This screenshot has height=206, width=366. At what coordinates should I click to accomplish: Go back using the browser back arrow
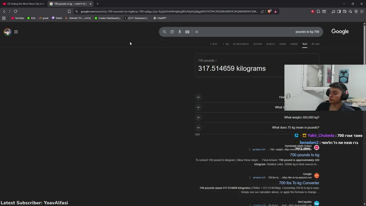4,11
